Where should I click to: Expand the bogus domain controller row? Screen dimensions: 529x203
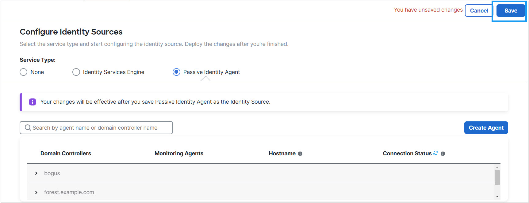pyautogui.click(x=36, y=173)
